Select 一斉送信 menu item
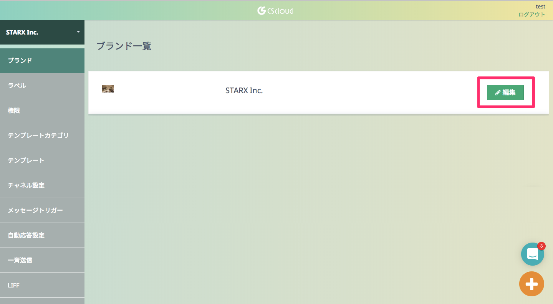Image resolution: width=553 pixels, height=304 pixels. 42,260
